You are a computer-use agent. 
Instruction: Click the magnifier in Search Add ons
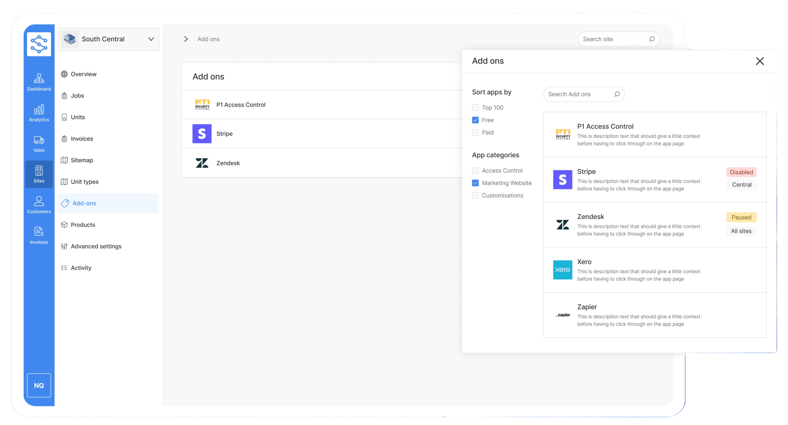[x=617, y=94]
